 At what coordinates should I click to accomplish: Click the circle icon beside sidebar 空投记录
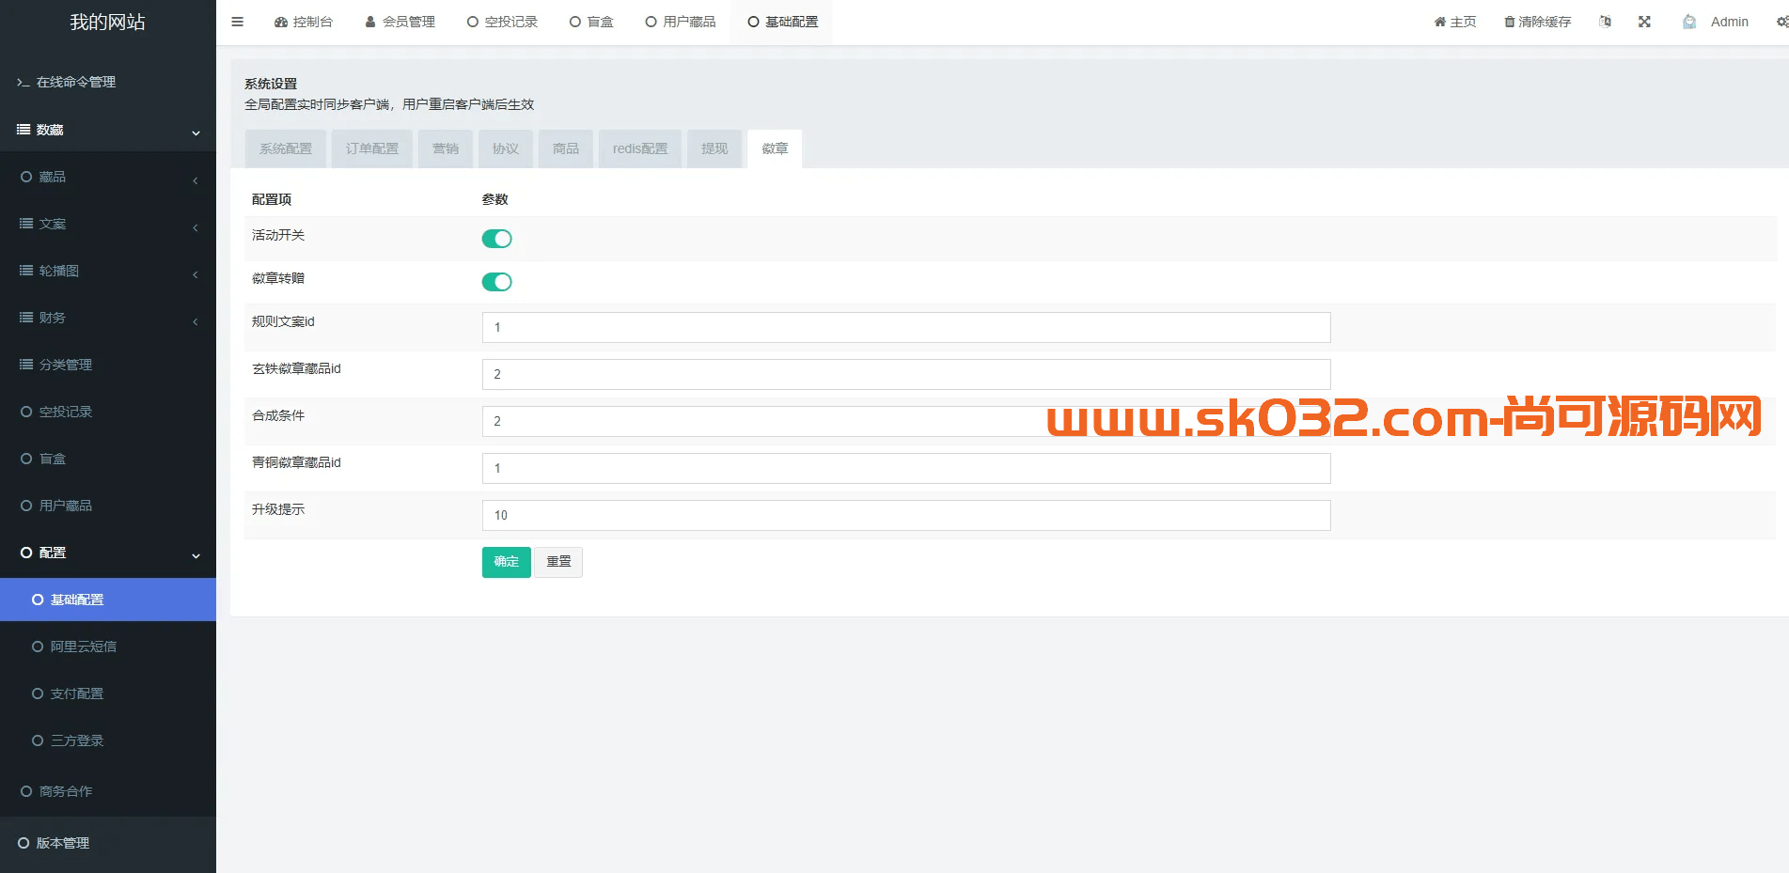pos(26,412)
